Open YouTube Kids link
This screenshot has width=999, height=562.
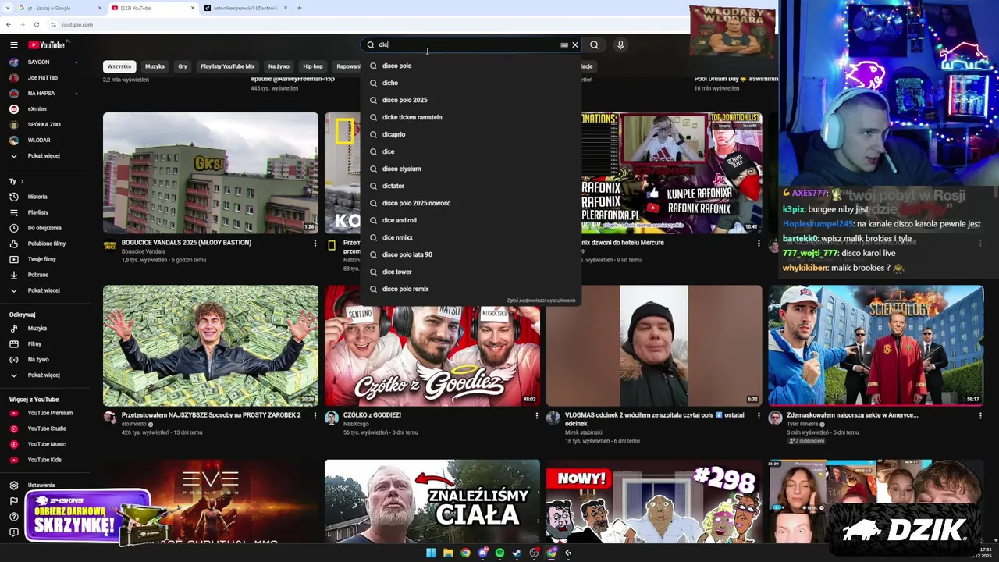pos(44,460)
